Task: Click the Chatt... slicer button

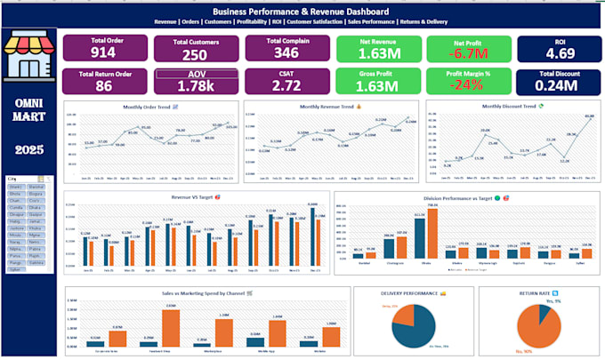Action: pos(16,201)
